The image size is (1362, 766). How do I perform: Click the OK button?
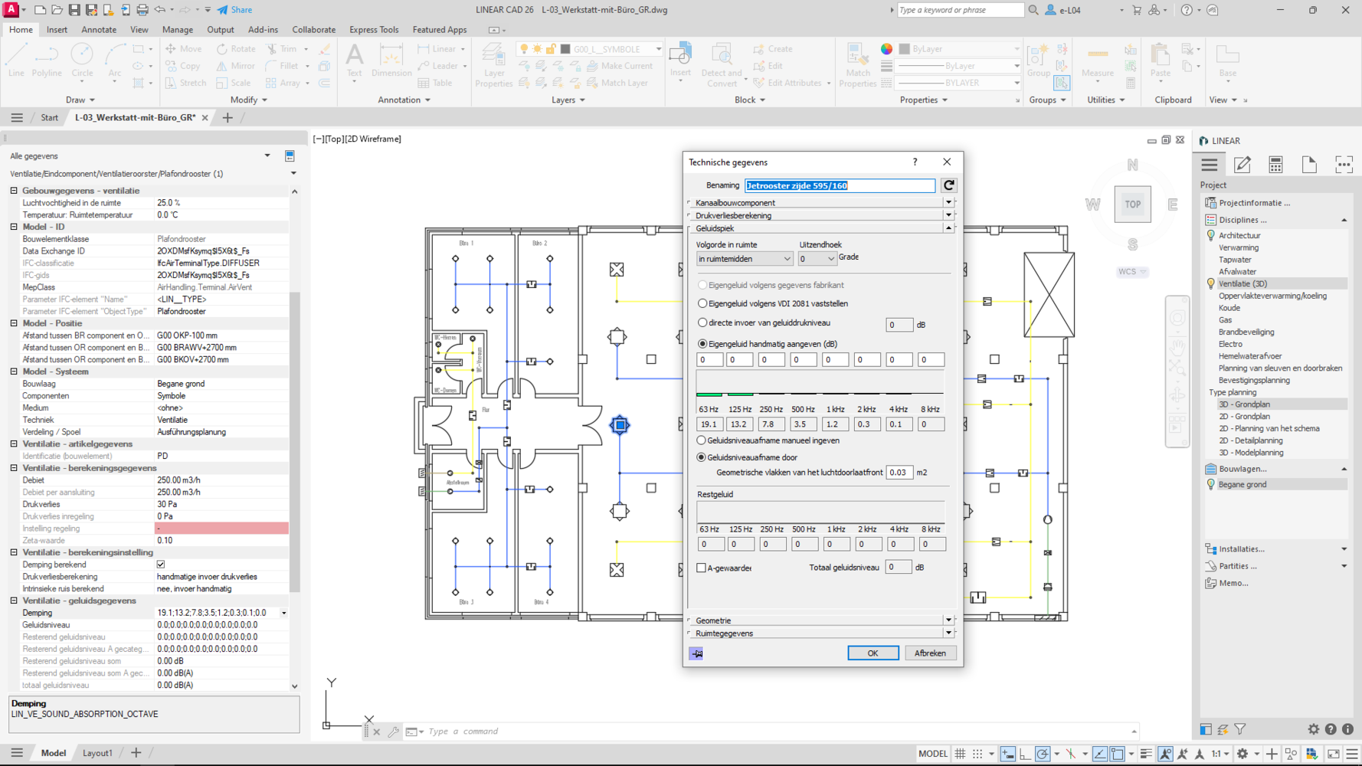point(873,653)
